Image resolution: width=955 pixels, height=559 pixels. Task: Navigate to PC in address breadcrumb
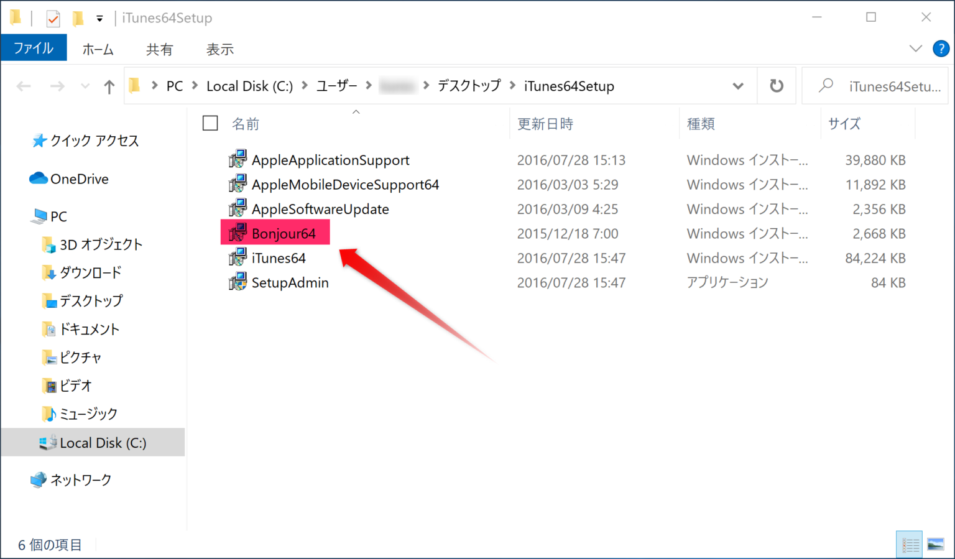(175, 86)
